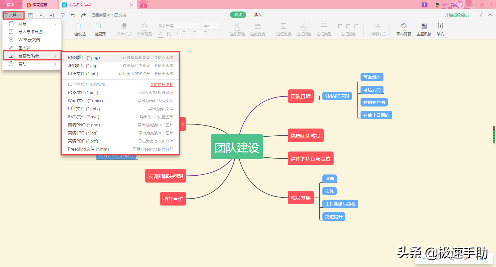
Task: Export as SVG文件 (*.svg)
Action: 121,117
